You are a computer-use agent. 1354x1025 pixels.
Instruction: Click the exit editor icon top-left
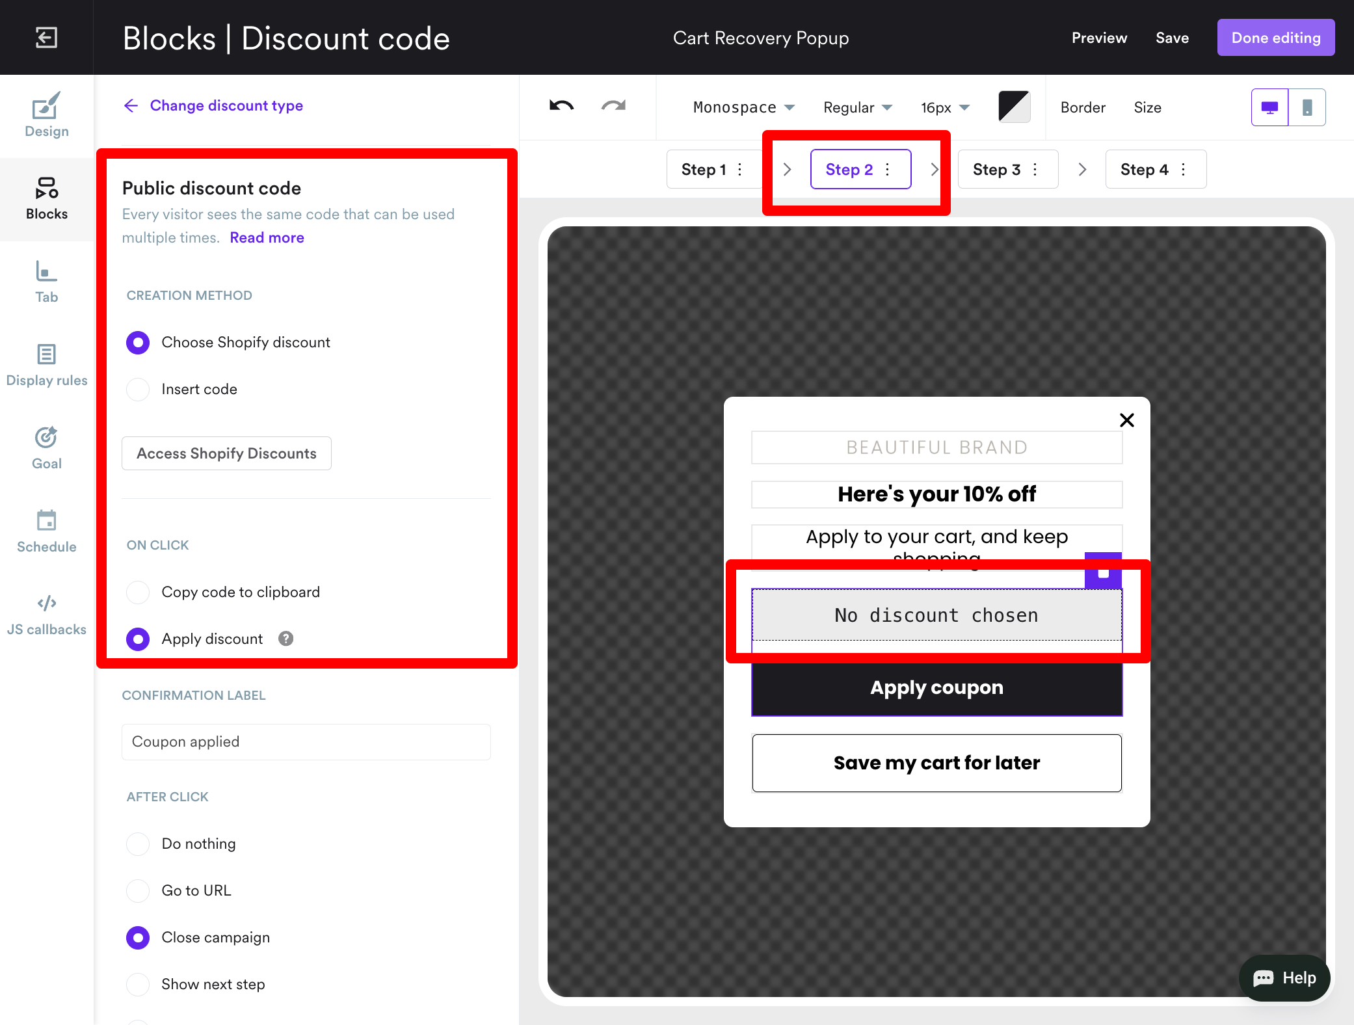pyautogui.click(x=46, y=38)
